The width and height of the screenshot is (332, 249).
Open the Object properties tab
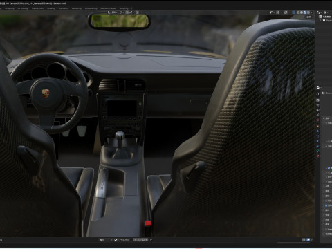tap(318, 127)
